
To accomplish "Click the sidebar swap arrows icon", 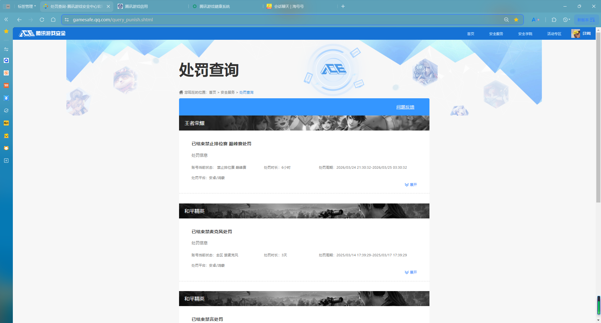I will coord(6,49).
